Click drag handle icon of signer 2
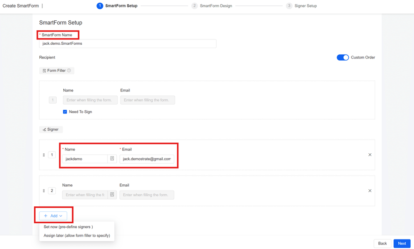 pos(44,191)
